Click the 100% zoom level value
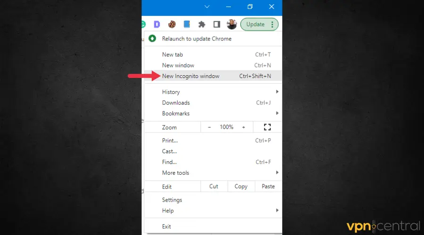This screenshot has height=235, width=424. (x=227, y=127)
